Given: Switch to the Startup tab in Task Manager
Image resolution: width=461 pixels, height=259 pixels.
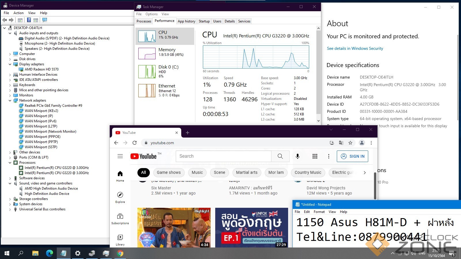Looking at the screenshot, I should (204, 21).
